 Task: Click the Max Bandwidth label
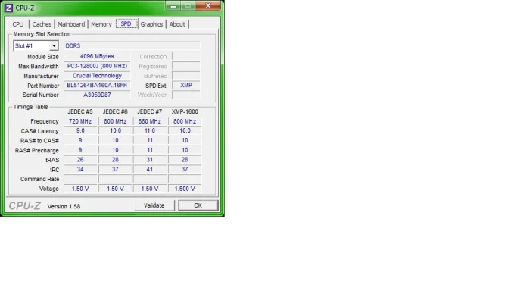[39, 67]
